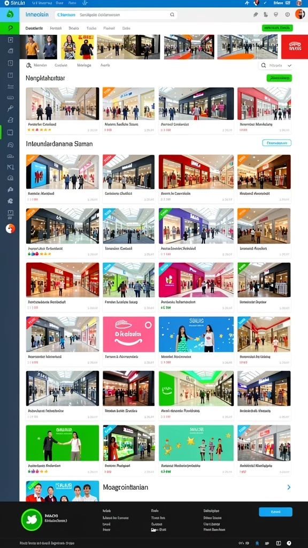This screenshot has height=548, width=308.
Task: Click the Moagrointianian heading text
Action: pos(125,487)
